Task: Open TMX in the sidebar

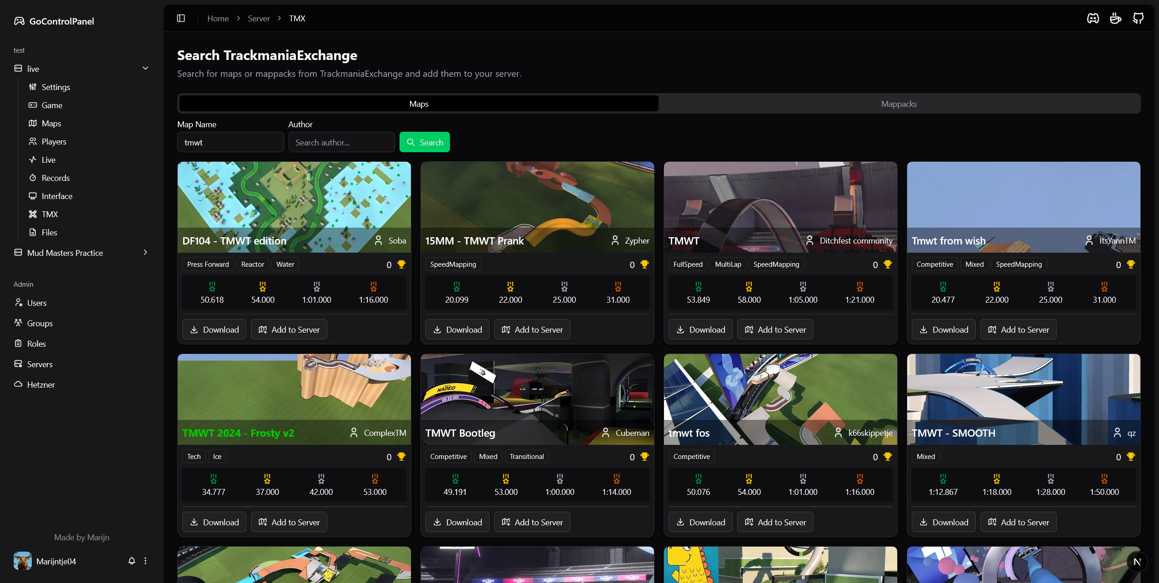Action: click(x=50, y=214)
